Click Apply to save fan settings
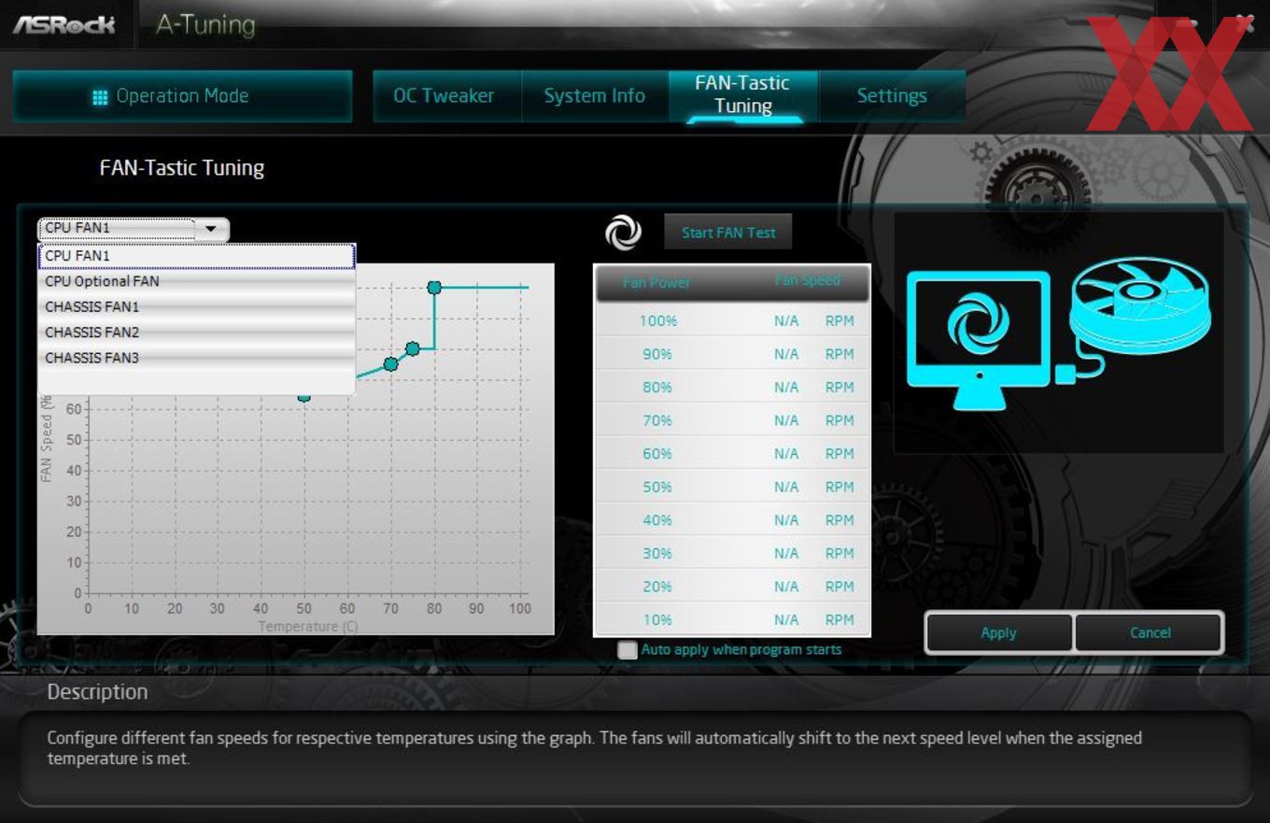Viewport: 1270px width, 823px height. pos(998,632)
